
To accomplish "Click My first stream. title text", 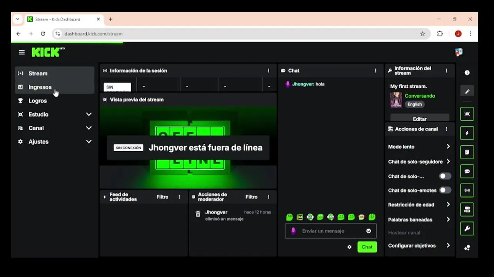I will pyautogui.click(x=409, y=86).
